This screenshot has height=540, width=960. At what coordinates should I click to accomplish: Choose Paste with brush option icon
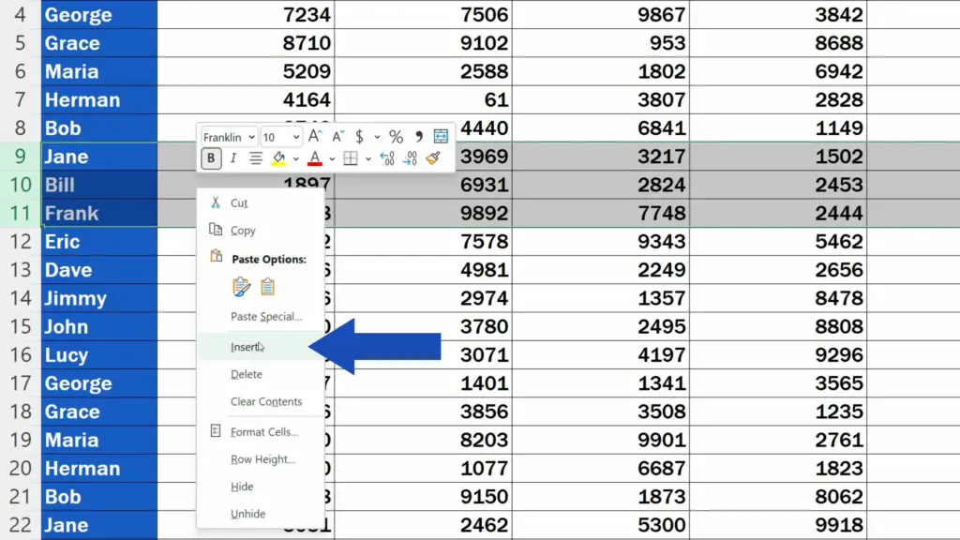(x=241, y=287)
